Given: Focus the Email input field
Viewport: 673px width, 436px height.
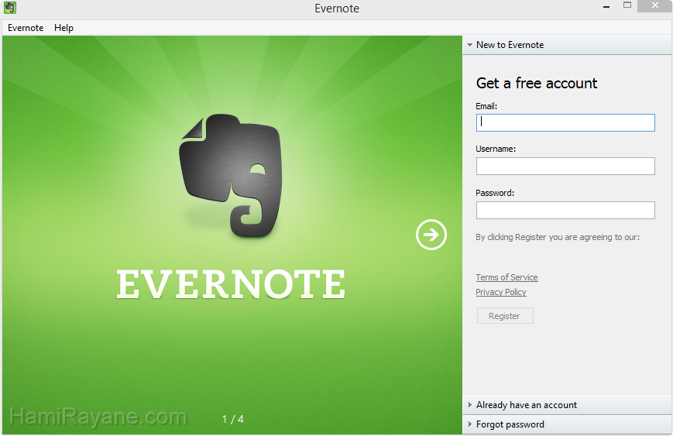Looking at the screenshot, I should coord(565,122).
